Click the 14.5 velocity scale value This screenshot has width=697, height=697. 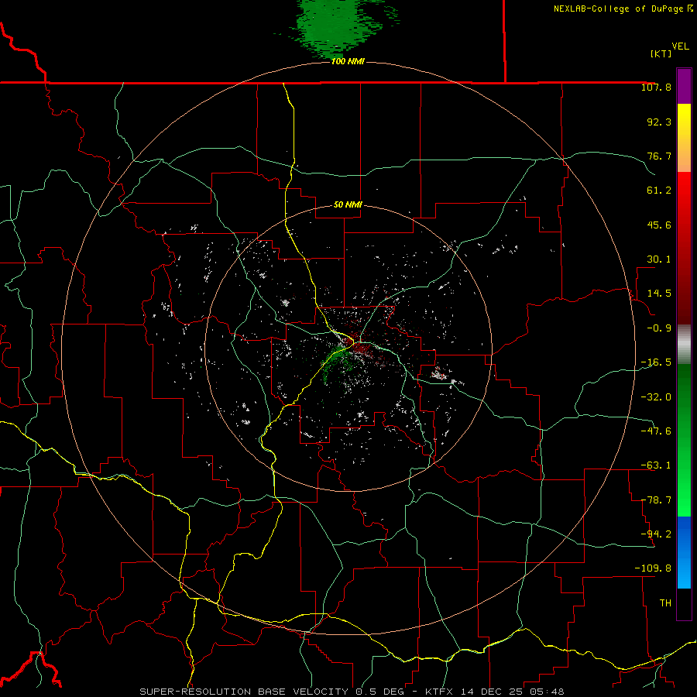[659, 294]
